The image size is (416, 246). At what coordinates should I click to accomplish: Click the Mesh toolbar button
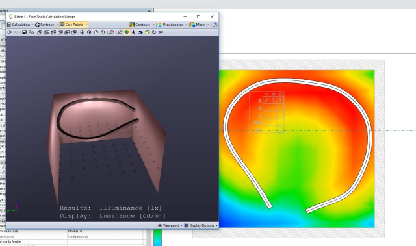(x=198, y=25)
